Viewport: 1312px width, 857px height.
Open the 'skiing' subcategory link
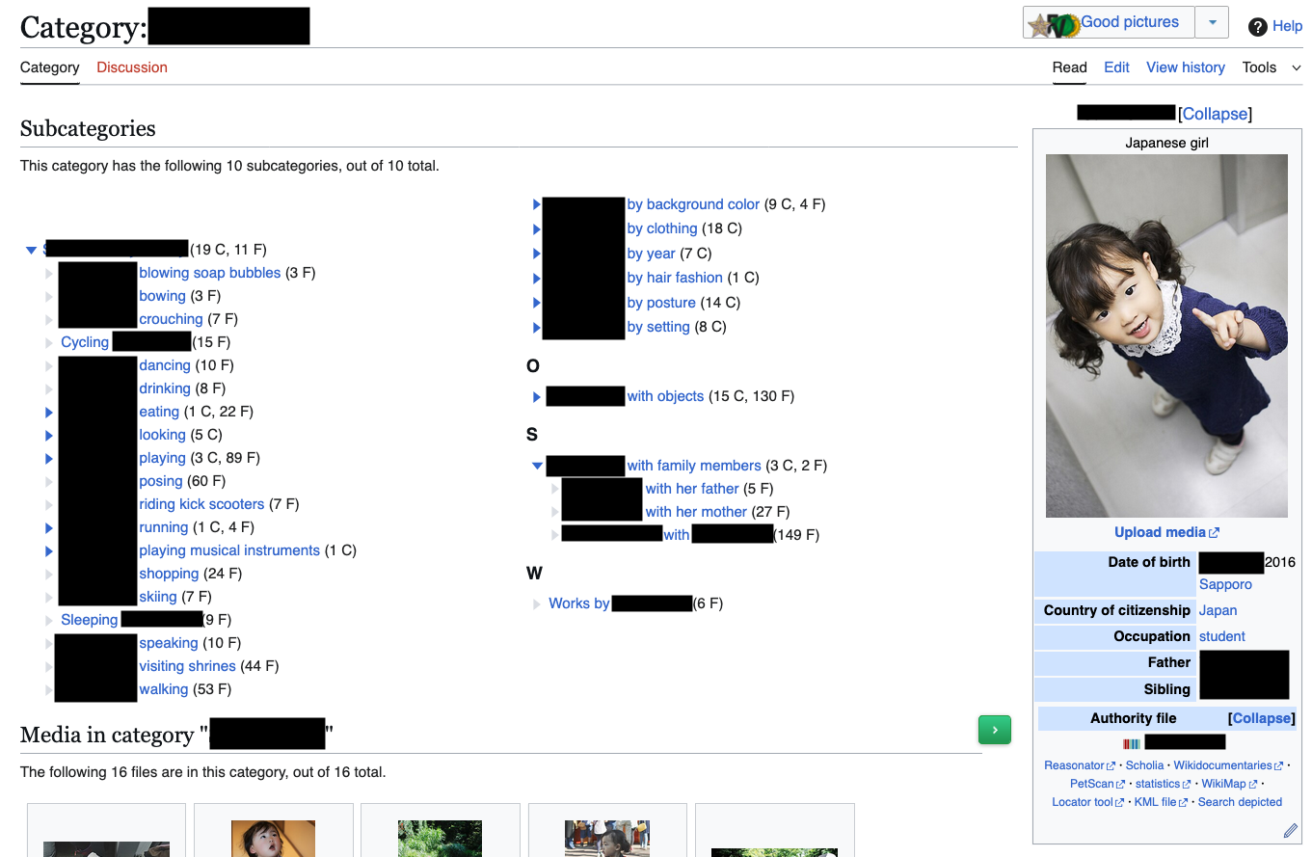tap(158, 597)
